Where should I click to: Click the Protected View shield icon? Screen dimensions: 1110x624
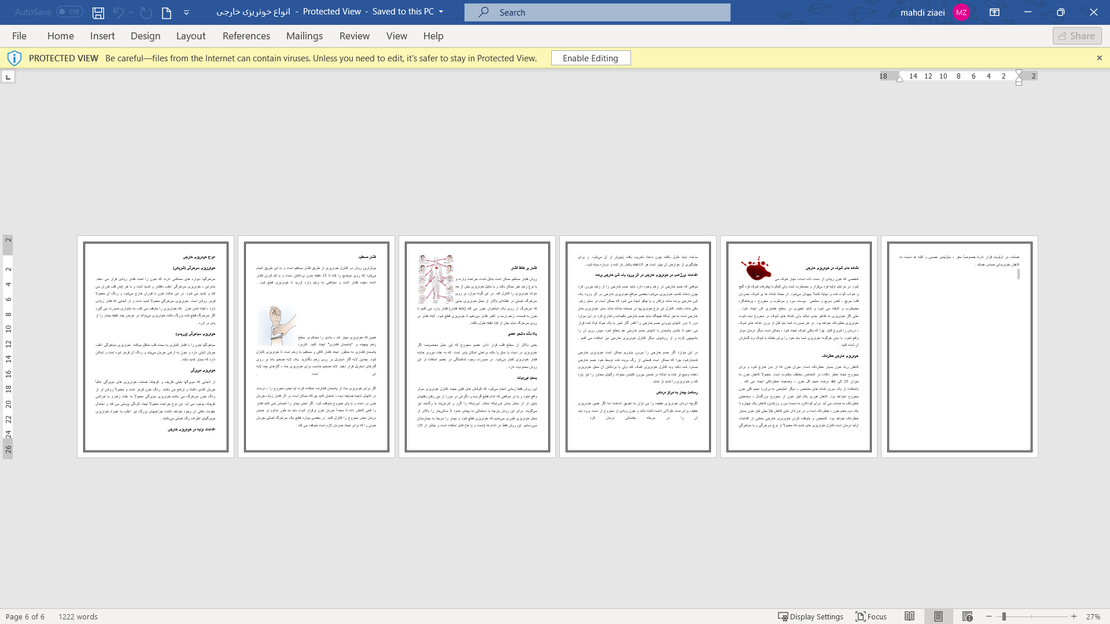click(14, 58)
